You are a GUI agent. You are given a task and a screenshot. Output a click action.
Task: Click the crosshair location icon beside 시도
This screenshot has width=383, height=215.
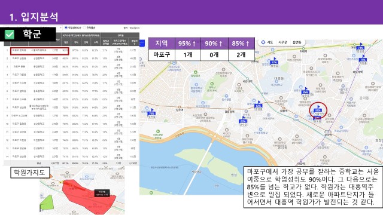coord(263,42)
